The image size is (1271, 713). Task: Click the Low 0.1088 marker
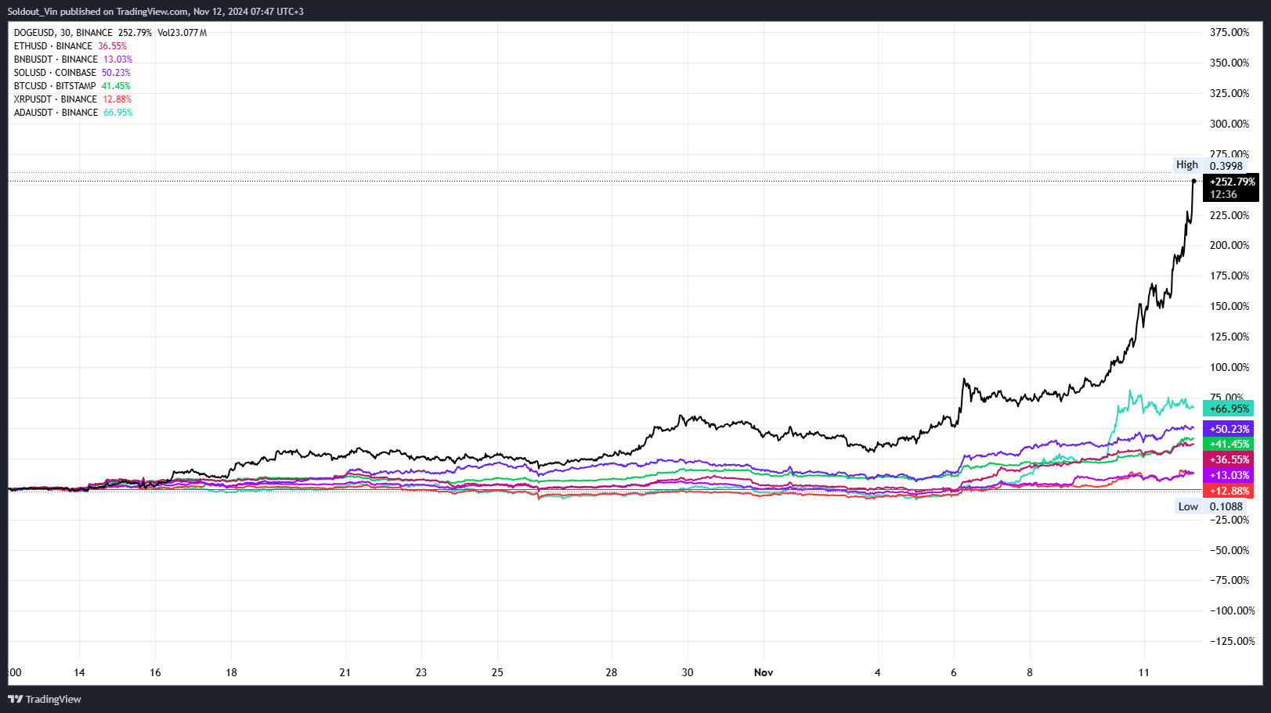1210,506
